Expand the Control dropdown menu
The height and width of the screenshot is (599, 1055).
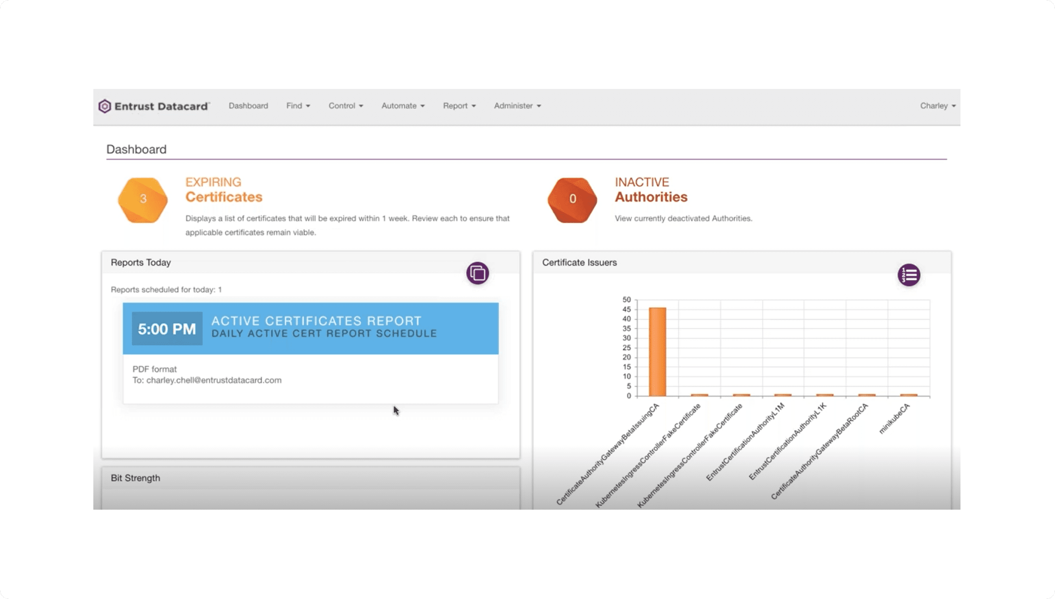346,106
